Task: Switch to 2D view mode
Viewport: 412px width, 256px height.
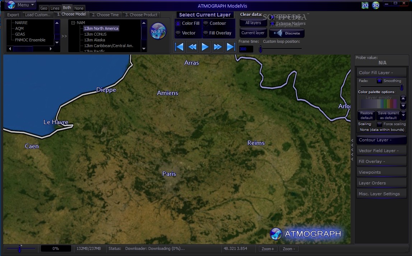Action: [x=365, y=5]
